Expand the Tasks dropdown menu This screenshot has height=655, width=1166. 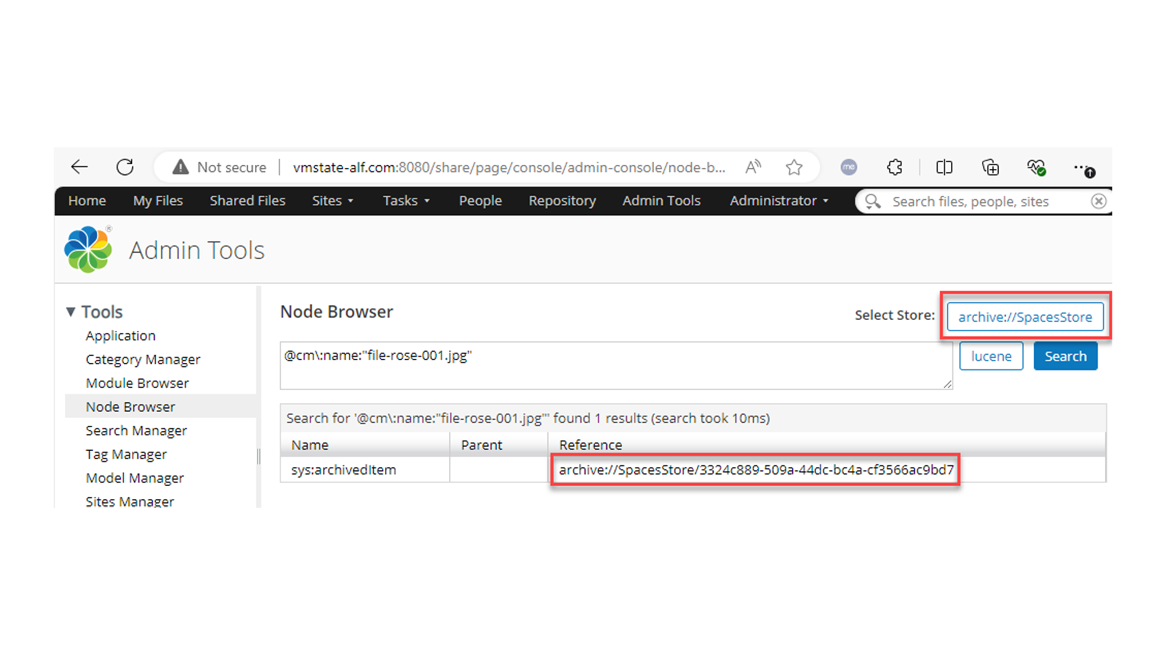pos(406,201)
